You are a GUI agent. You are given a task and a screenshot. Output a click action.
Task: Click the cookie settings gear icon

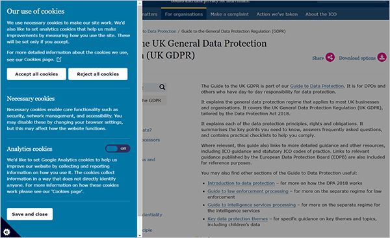point(6,232)
